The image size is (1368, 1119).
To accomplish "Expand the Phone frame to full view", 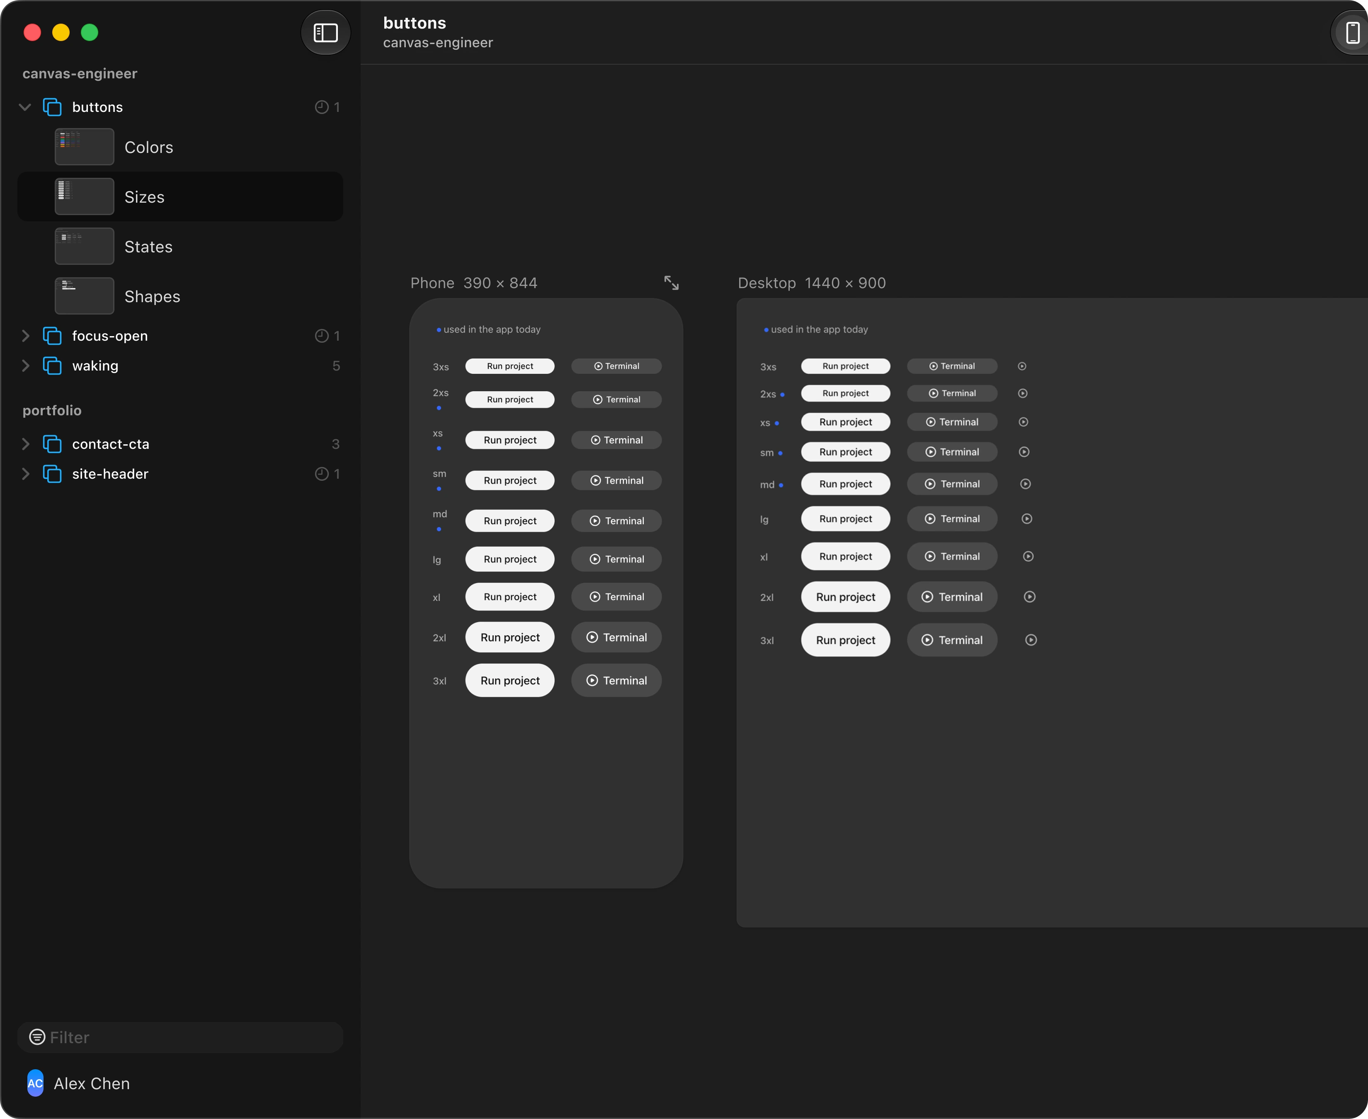I will [x=671, y=282].
